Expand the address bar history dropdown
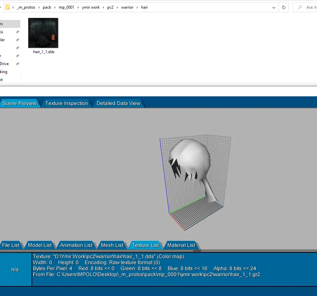The image size is (317, 296). [274, 7]
